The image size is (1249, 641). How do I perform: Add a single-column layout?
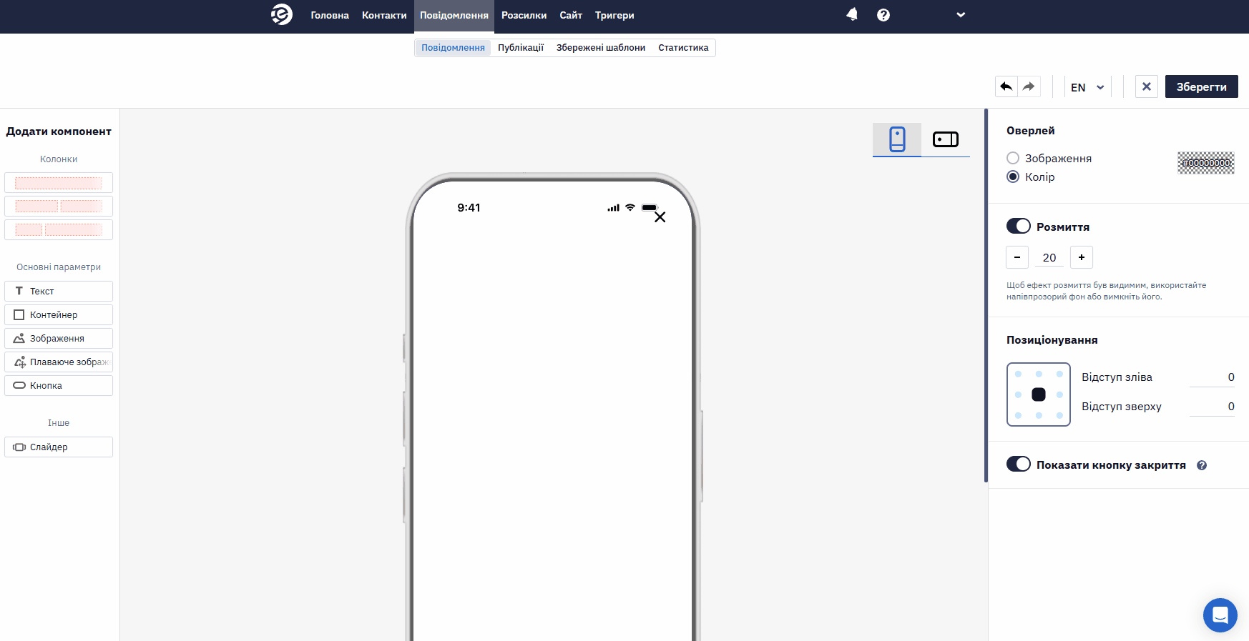pyautogui.click(x=59, y=183)
